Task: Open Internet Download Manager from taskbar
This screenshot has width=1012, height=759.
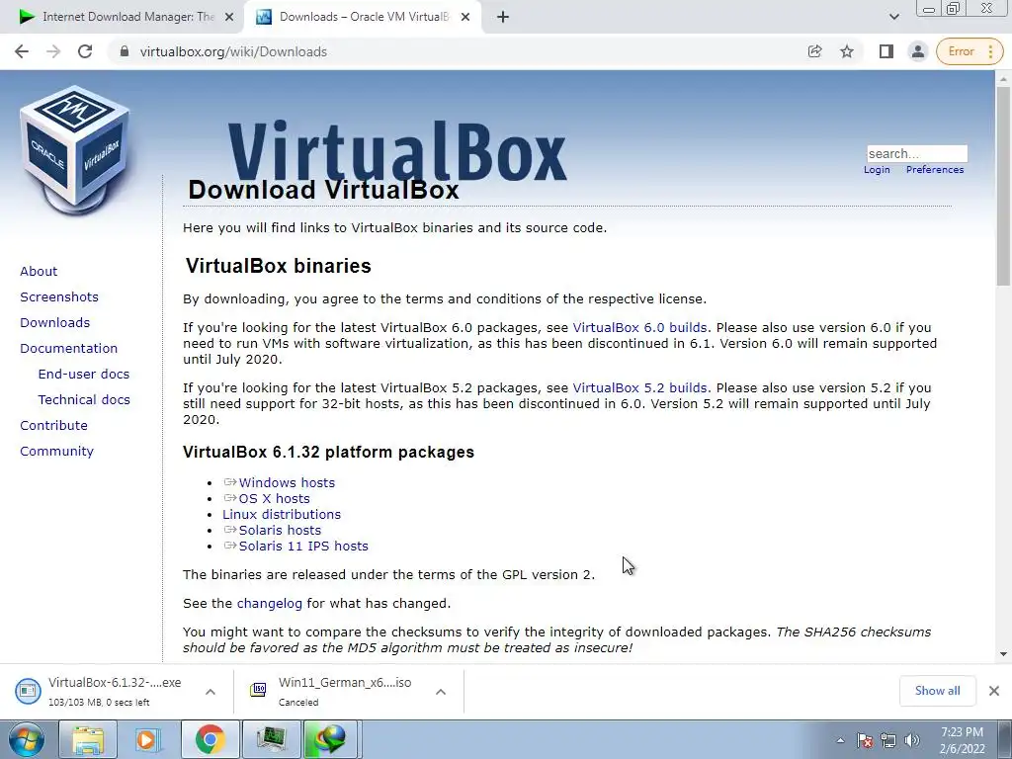Action: point(330,739)
